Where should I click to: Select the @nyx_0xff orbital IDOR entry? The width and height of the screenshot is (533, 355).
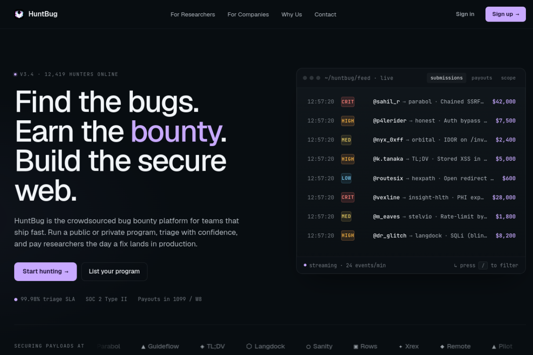(430, 140)
